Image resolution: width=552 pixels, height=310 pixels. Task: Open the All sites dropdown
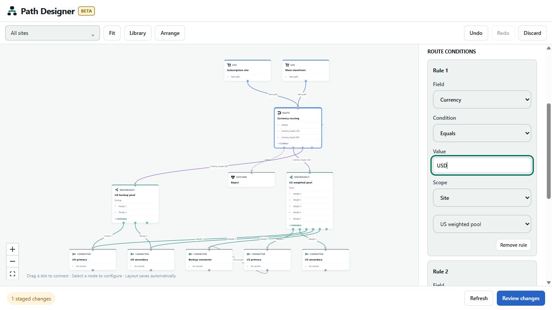click(53, 33)
